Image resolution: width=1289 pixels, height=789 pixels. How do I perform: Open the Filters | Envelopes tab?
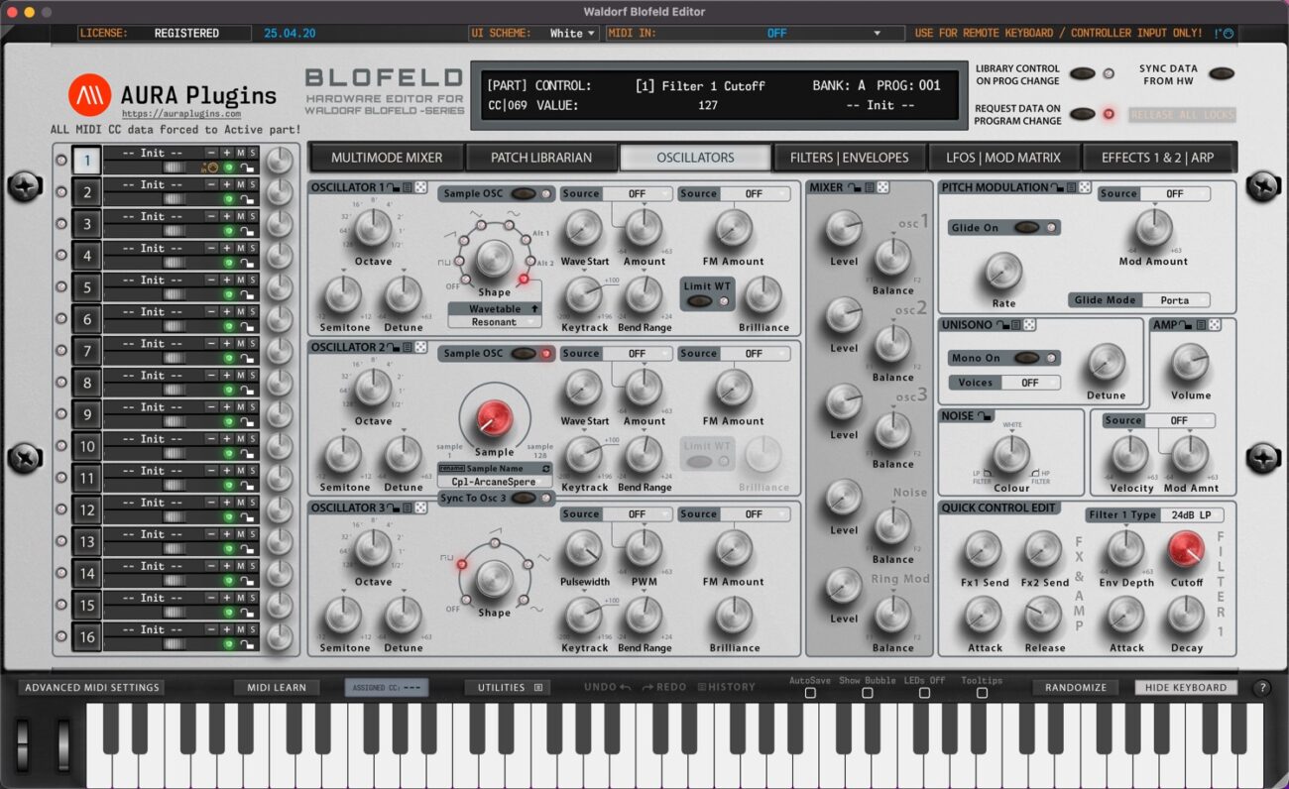tap(849, 158)
